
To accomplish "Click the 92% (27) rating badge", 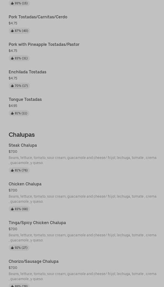I will pyautogui.click(x=19, y=248).
